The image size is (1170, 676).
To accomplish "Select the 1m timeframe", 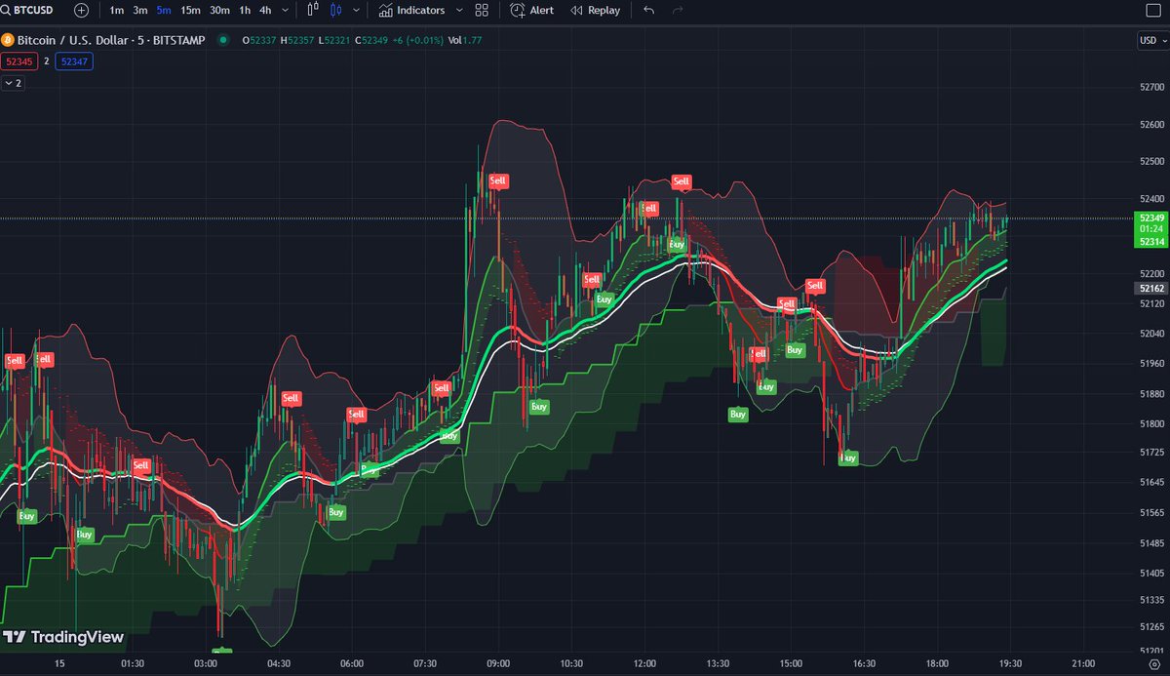I will coord(117,10).
